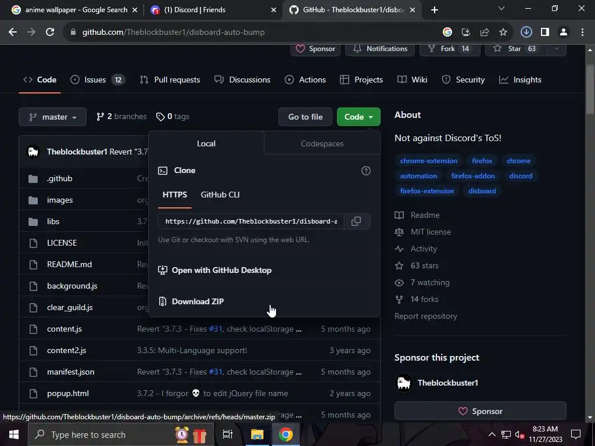The width and height of the screenshot is (595, 446).
Task: Select the HTTPS clone option
Action: click(174, 195)
